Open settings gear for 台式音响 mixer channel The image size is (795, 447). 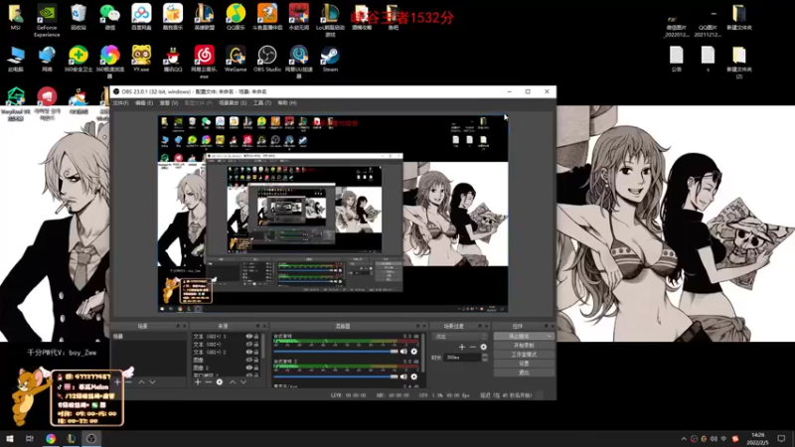(414, 352)
